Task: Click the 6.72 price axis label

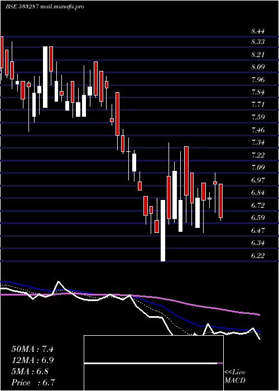Action: click(x=258, y=205)
